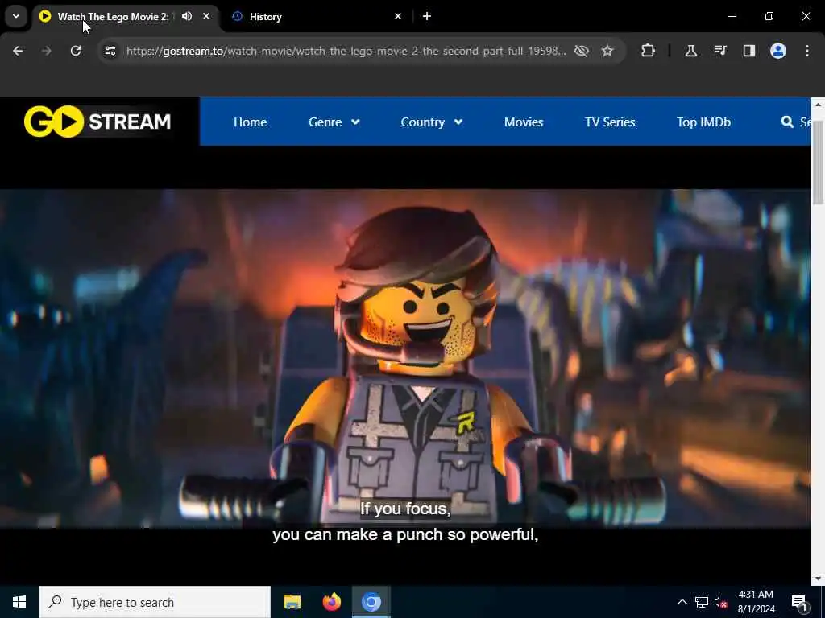View site information icon in address bar
Image resolution: width=825 pixels, height=618 pixels.
point(110,51)
